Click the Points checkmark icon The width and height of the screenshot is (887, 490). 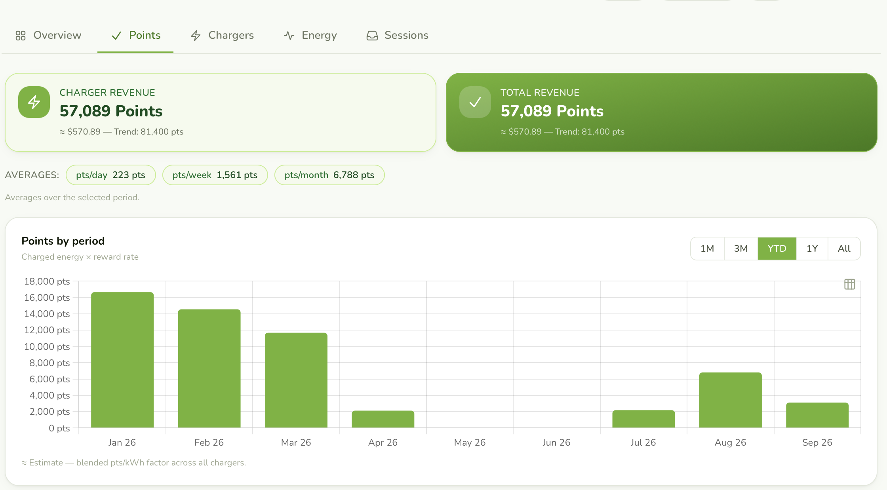[x=116, y=36]
